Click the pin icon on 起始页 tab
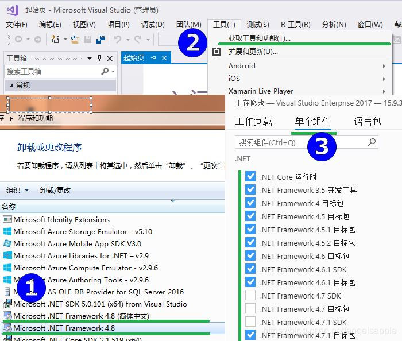 tap(153, 57)
